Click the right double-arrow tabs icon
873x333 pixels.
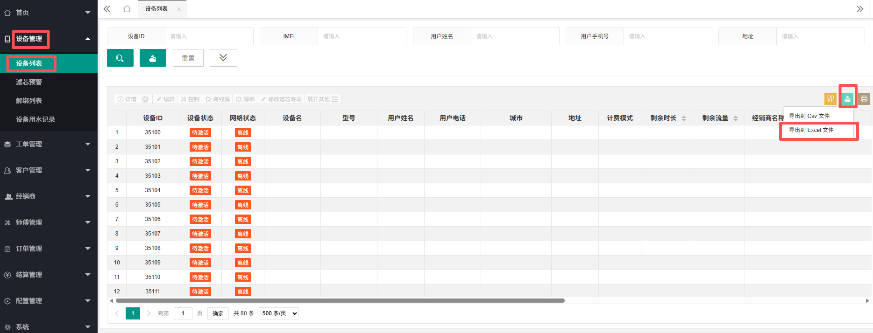(x=860, y=9)
